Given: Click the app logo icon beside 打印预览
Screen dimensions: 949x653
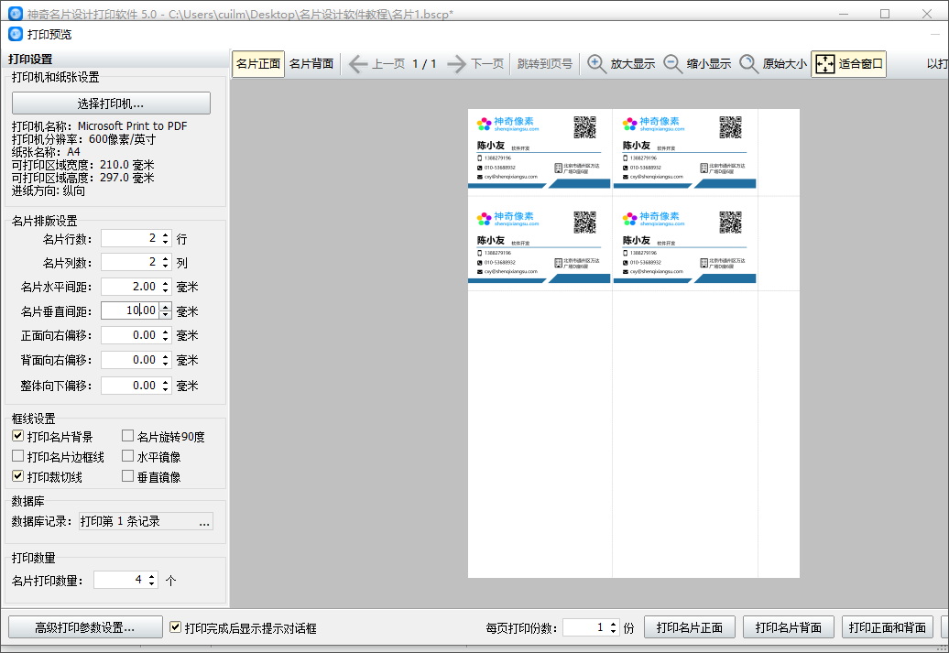Looking at the screenshot, I should click(16, 35).
